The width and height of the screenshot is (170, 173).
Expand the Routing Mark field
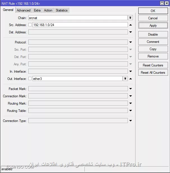pyautogui.click(x=131, y=103)
